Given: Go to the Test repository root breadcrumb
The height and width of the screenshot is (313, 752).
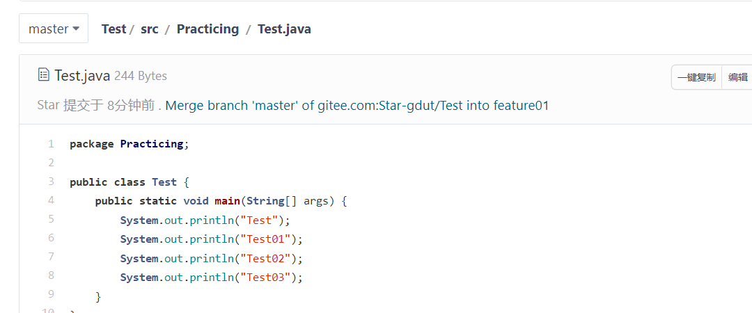Looking at the screenshot, I should 113,29.
